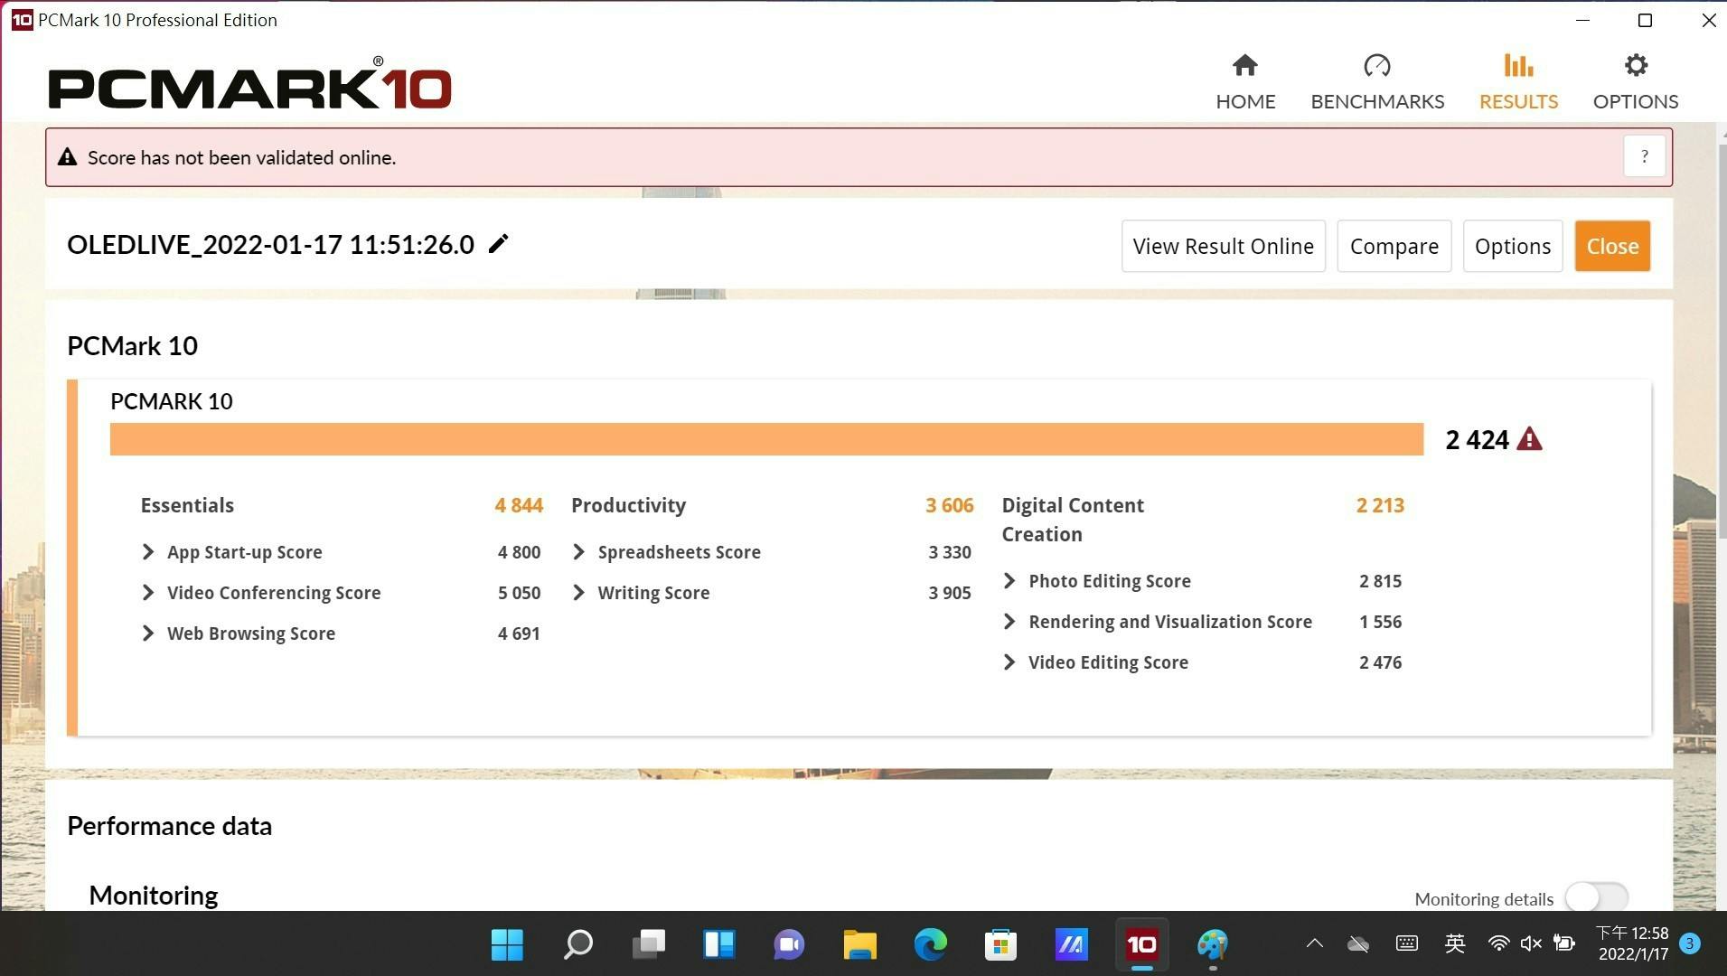Expand Writing Score details

pos(579,593)
